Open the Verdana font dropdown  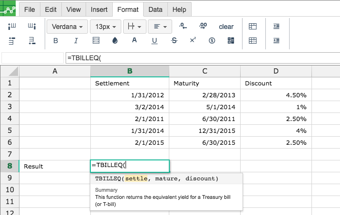(67, 27)
